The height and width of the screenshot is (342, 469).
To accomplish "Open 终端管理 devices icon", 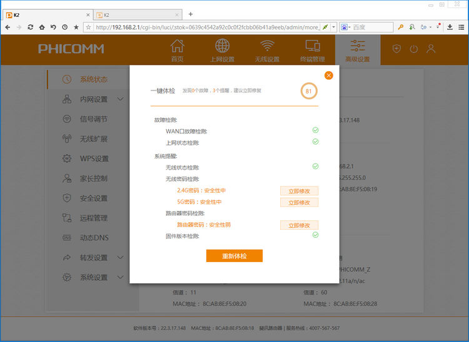I will [x=313, y=51].
